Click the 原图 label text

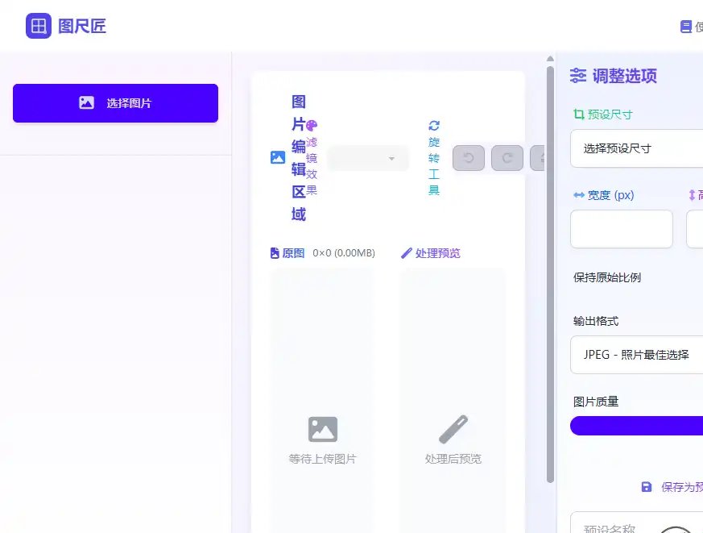tap(293, 253)
